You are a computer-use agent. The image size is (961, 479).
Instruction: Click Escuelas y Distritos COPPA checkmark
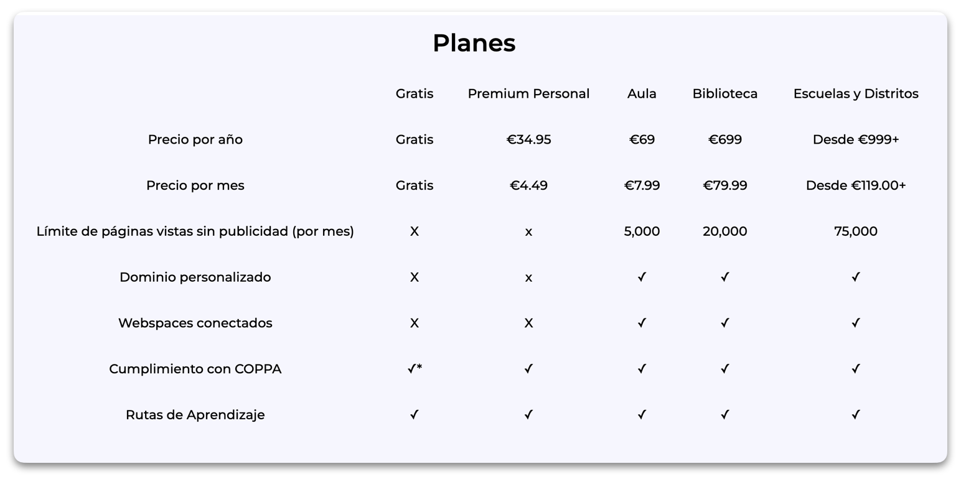coord(856,369)
